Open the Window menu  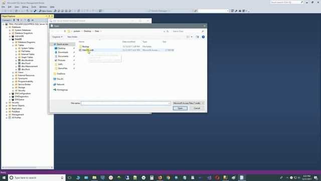pos(43,7)
